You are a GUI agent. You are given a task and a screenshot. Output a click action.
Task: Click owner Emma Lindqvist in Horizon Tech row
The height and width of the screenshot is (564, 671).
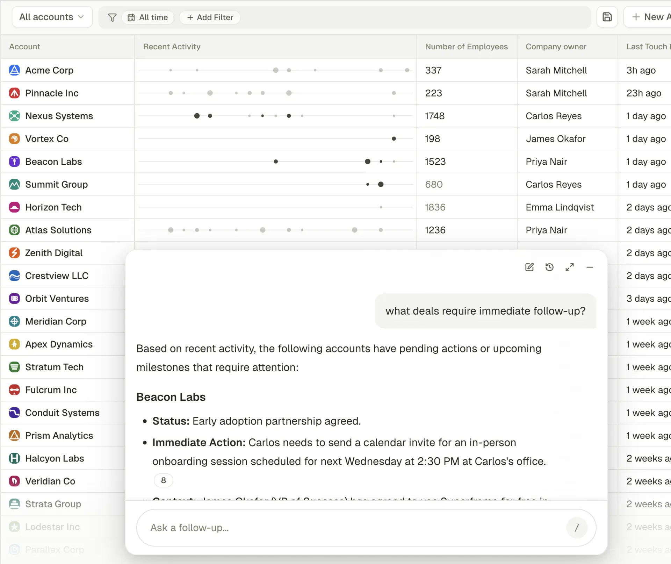560,207
